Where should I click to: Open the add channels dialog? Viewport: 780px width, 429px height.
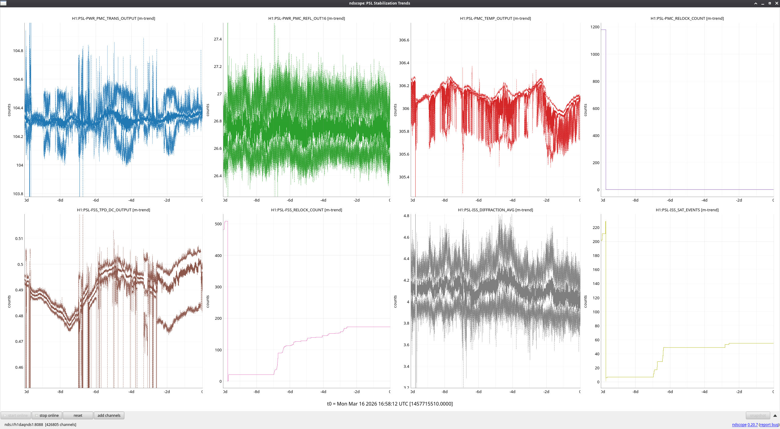tap(109, 415)
